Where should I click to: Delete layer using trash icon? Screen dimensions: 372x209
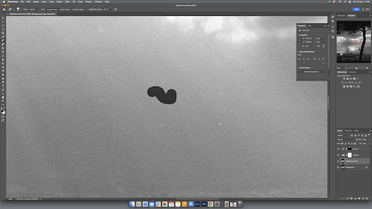pos(367,198)
